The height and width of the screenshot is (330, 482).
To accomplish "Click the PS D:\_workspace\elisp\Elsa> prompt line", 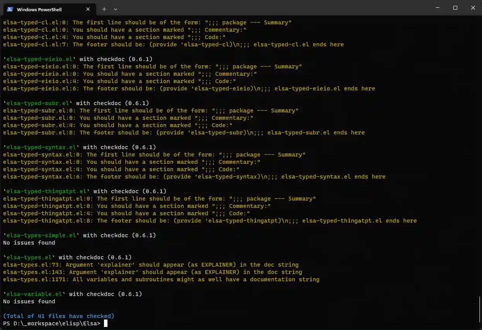I will tap(52, 323).
